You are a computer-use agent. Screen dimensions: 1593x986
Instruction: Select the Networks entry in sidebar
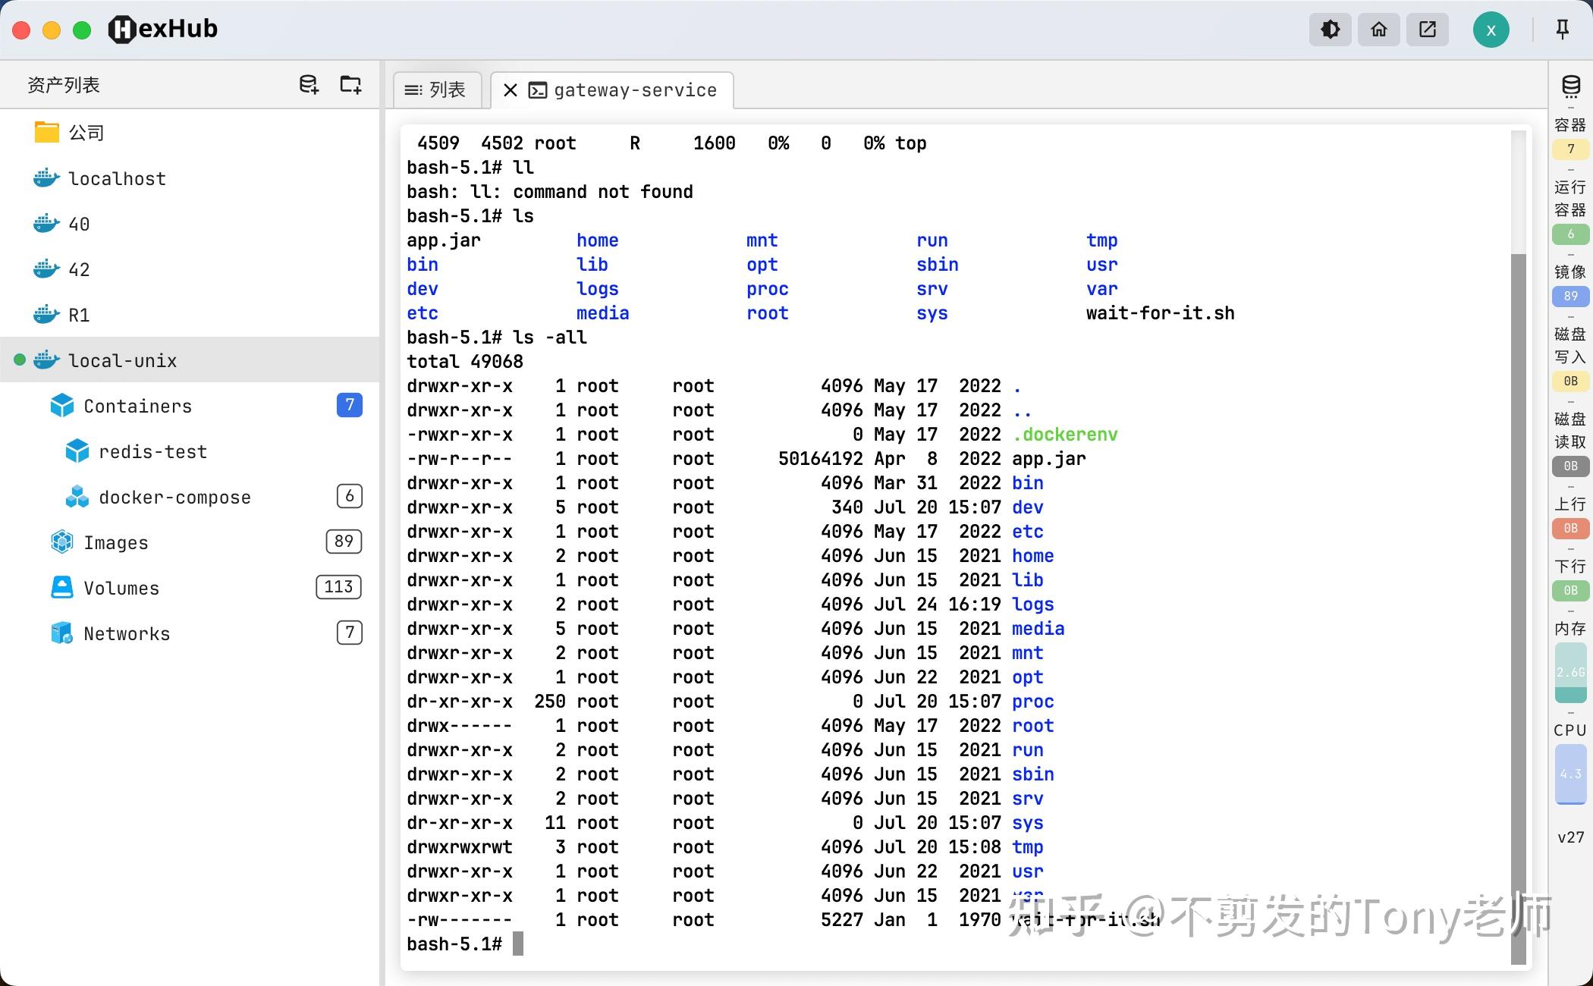126,633
